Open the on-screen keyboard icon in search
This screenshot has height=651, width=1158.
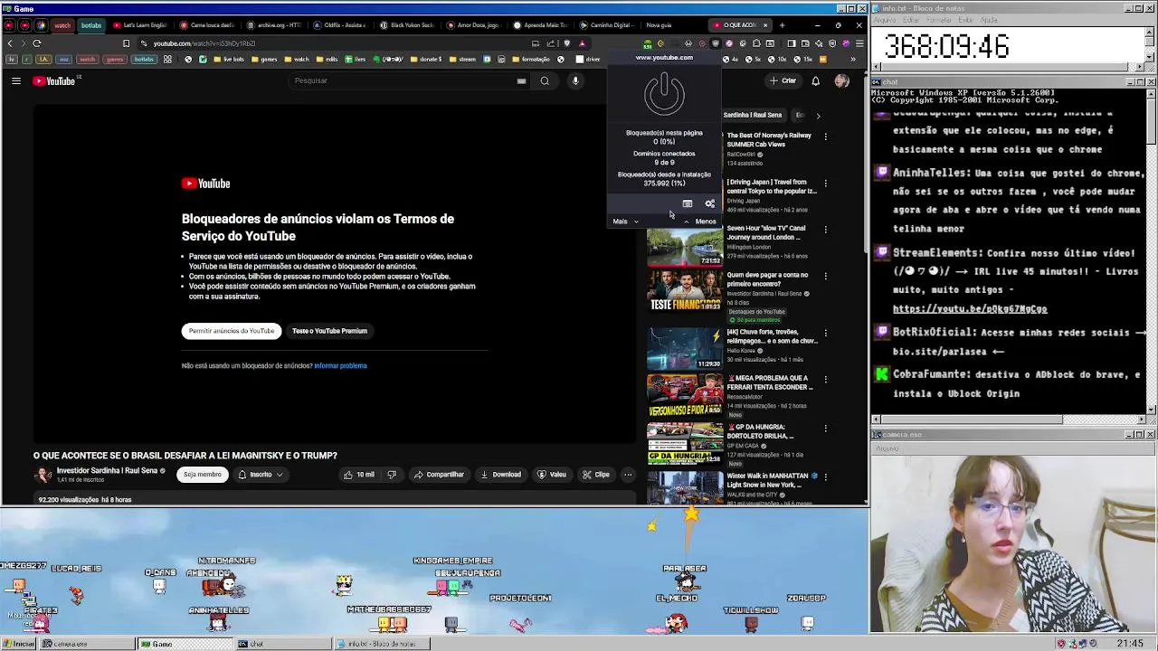[521, 80]
